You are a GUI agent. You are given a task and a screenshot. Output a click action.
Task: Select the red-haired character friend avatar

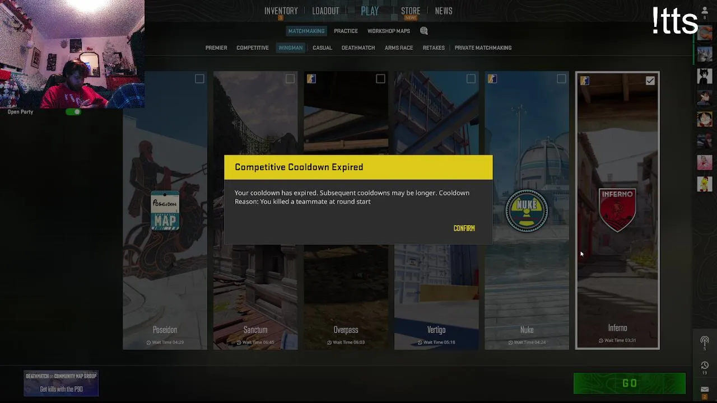pyautogui.click(x=705, y=140)
